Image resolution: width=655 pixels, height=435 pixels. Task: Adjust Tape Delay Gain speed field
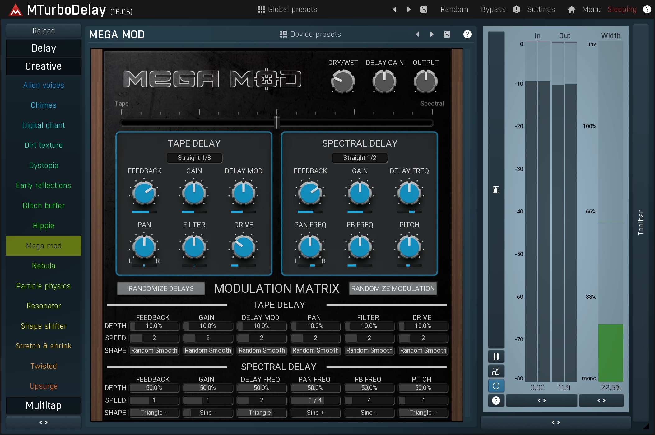coord(208,338)
